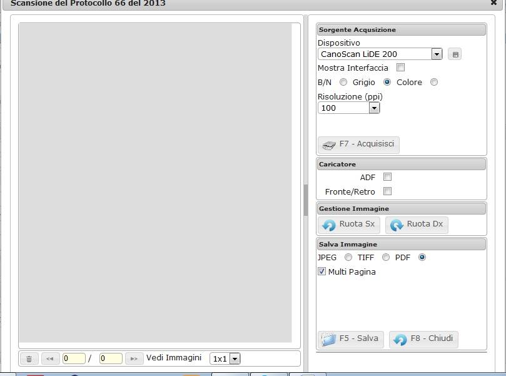Screen dimensions: 506x376
Task: Go to the next scanned page
Action: 134,358
